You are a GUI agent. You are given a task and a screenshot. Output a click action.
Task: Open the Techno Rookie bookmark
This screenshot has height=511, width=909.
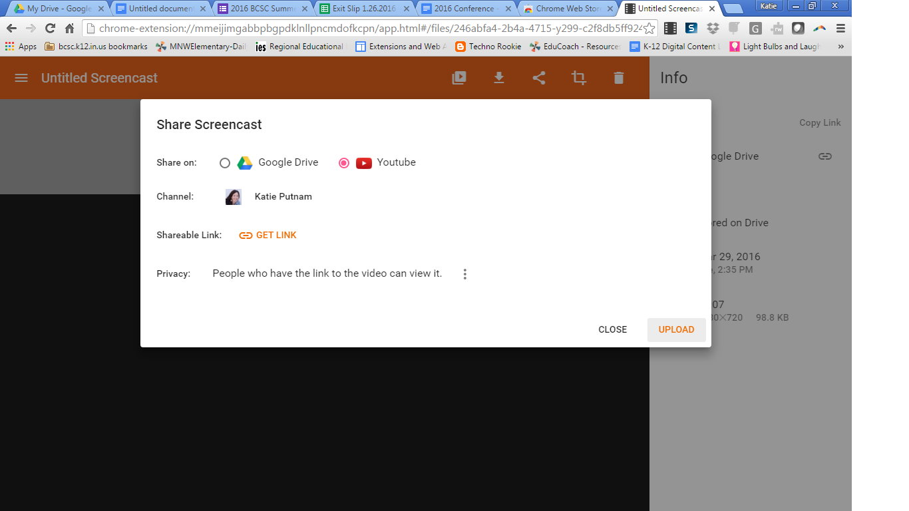click(488, 47)
